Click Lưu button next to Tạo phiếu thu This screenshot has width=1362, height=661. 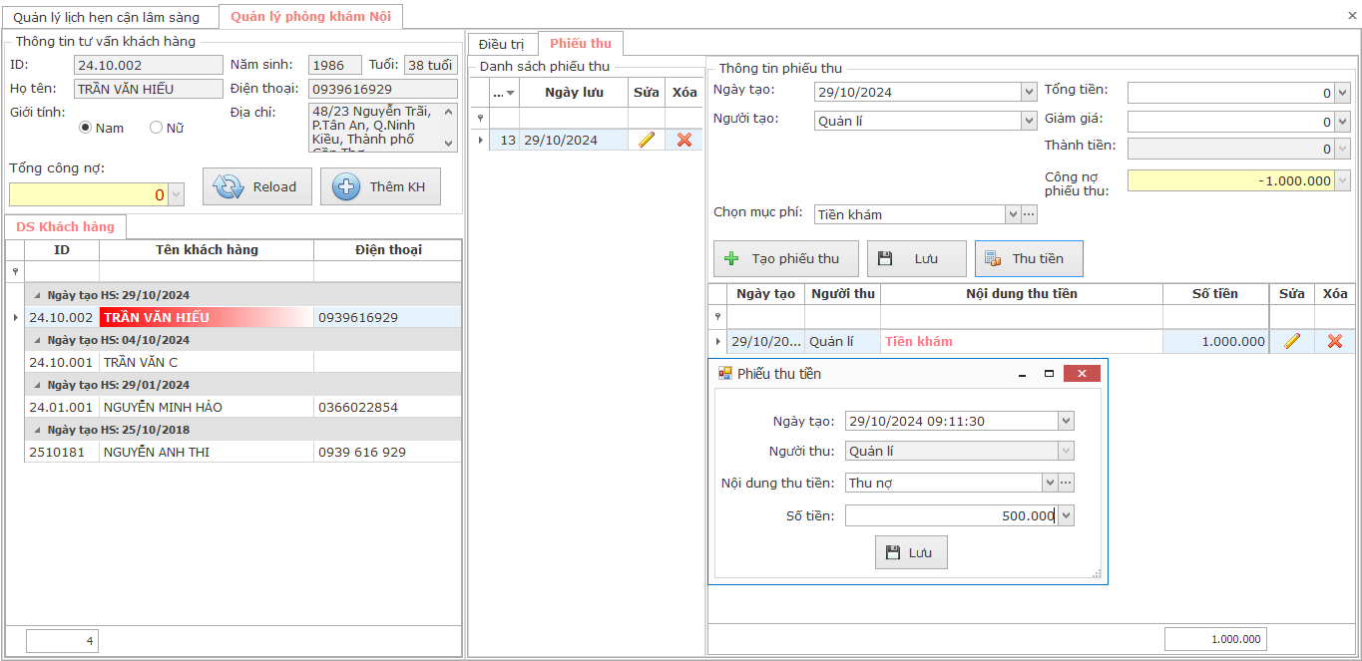(x=917, y=258)
